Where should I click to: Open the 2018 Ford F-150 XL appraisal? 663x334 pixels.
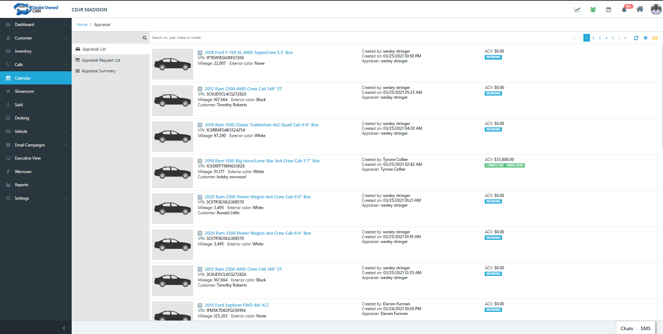click(248, 53)
